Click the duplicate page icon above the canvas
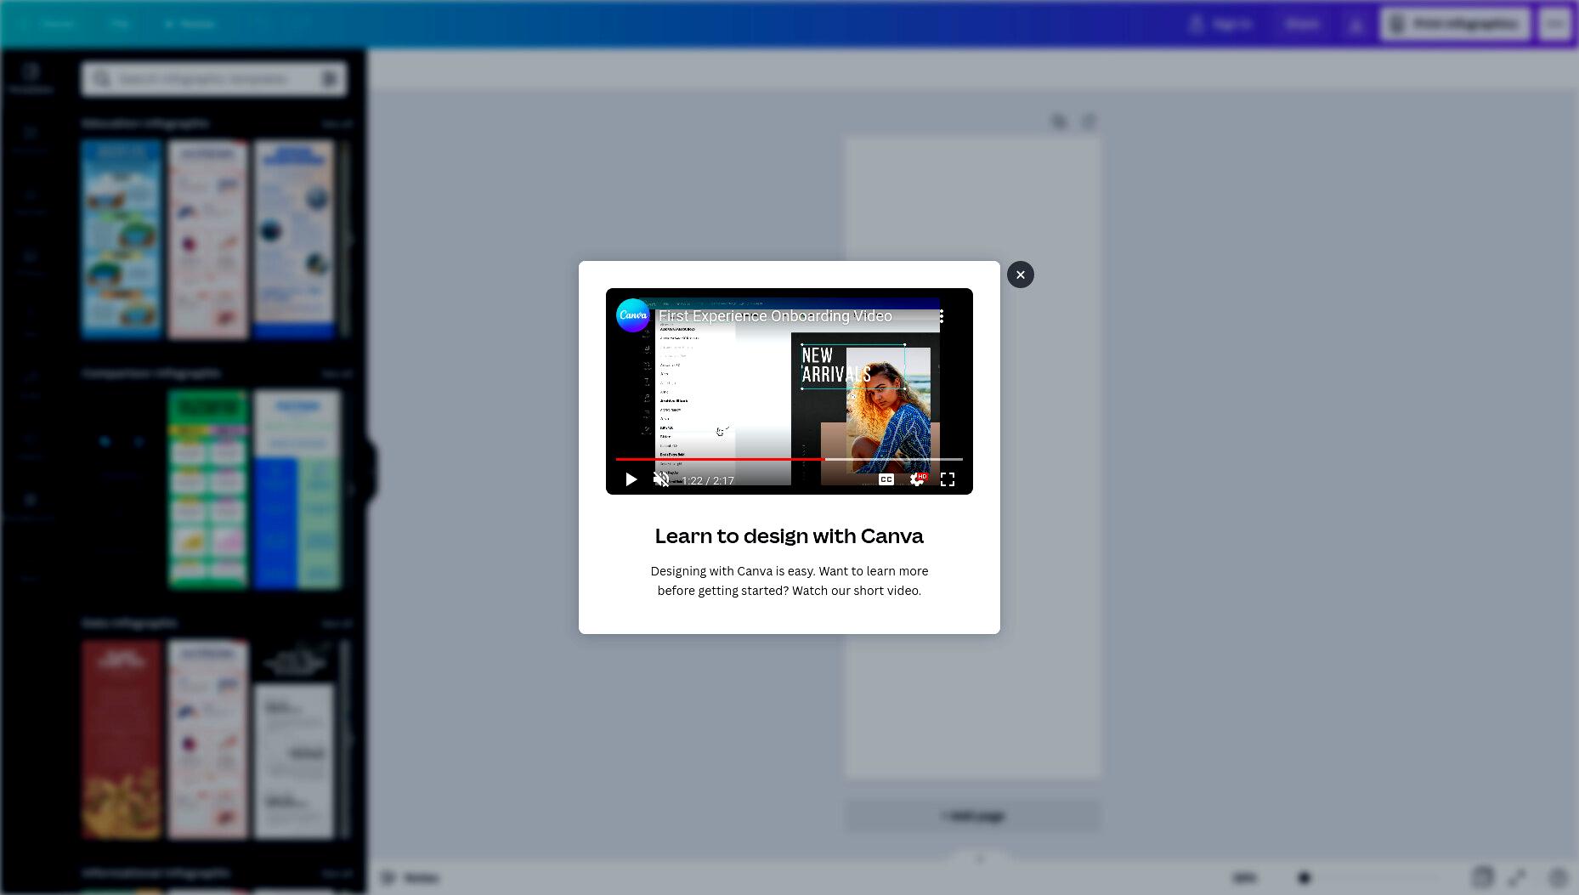 [x=1059, y=122]
